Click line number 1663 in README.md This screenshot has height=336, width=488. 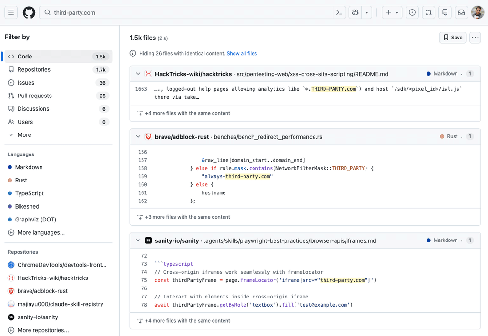(x=141, y=89)
